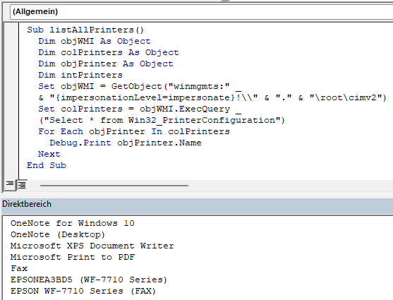Place cursor on Dim intPrinters line
Image resolution: width=393 pixels, height=300 pixels.
[x=80, y=75]
